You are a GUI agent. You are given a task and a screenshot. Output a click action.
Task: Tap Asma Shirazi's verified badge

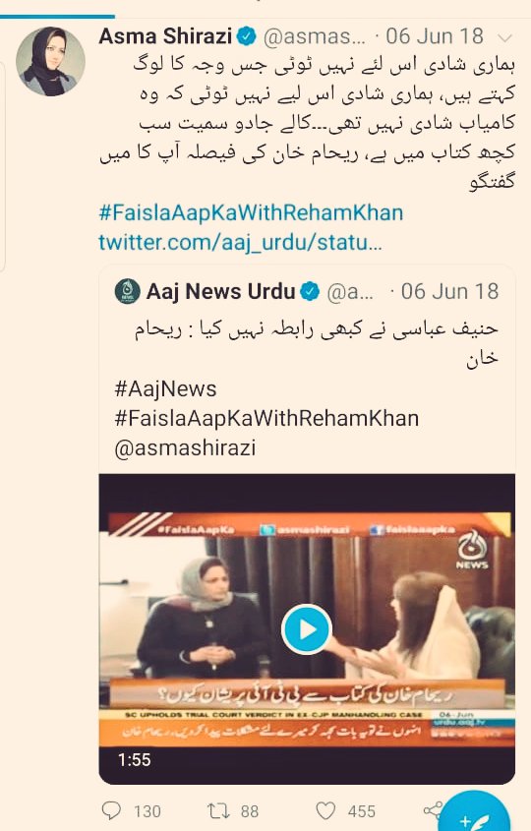click(247, 36)
